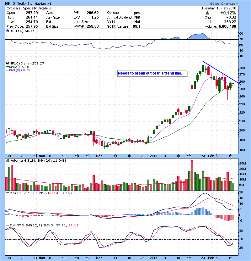Image resolution: width=251 pixels, height=261 pixels.
Task: Click the MACD(8,17,9) indicator label
Action: 22,193
